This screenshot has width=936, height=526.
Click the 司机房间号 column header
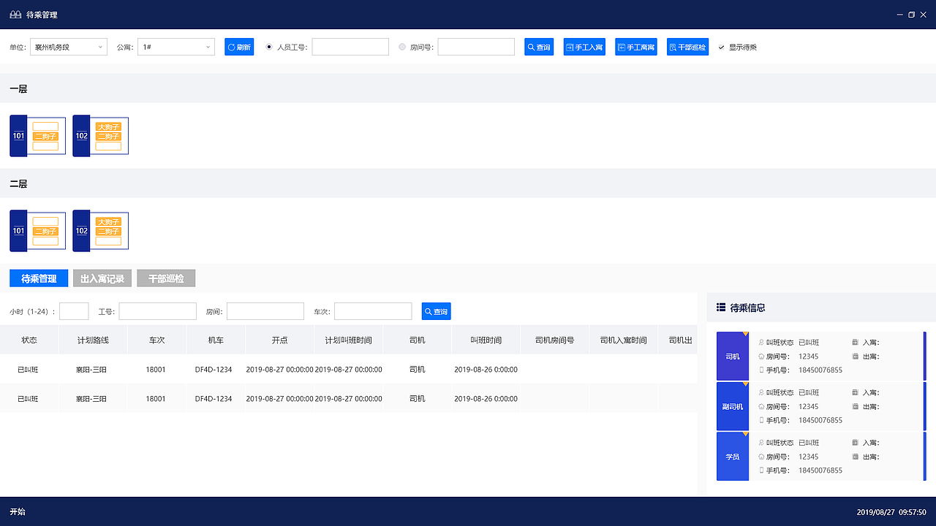554,340
